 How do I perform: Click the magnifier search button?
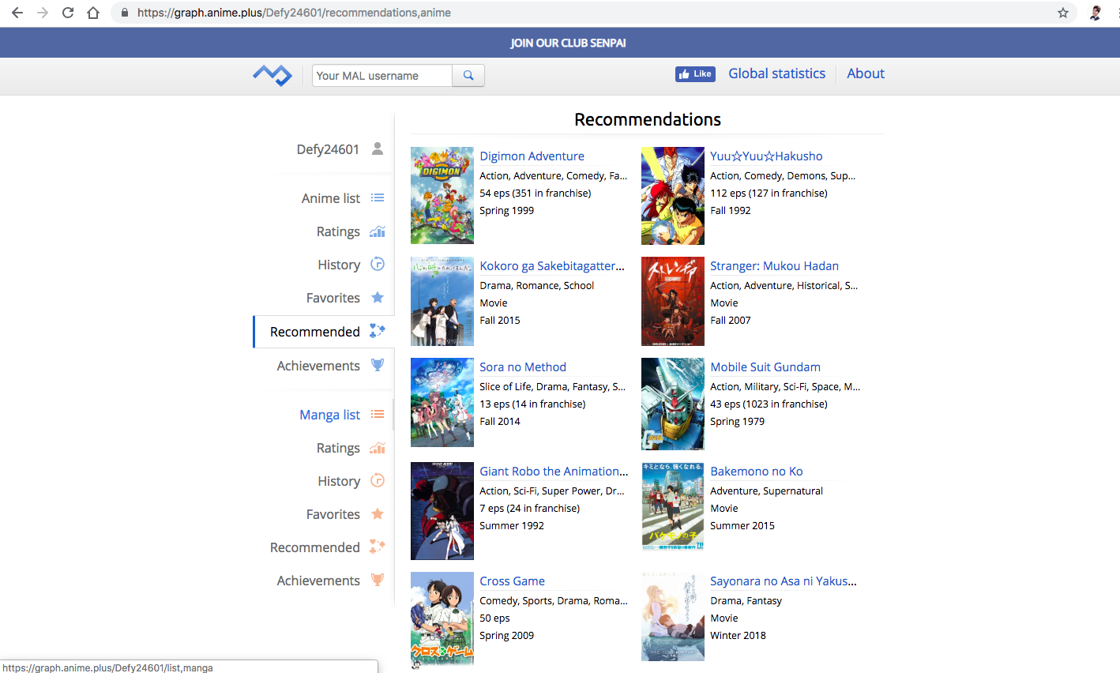(468, 76)
